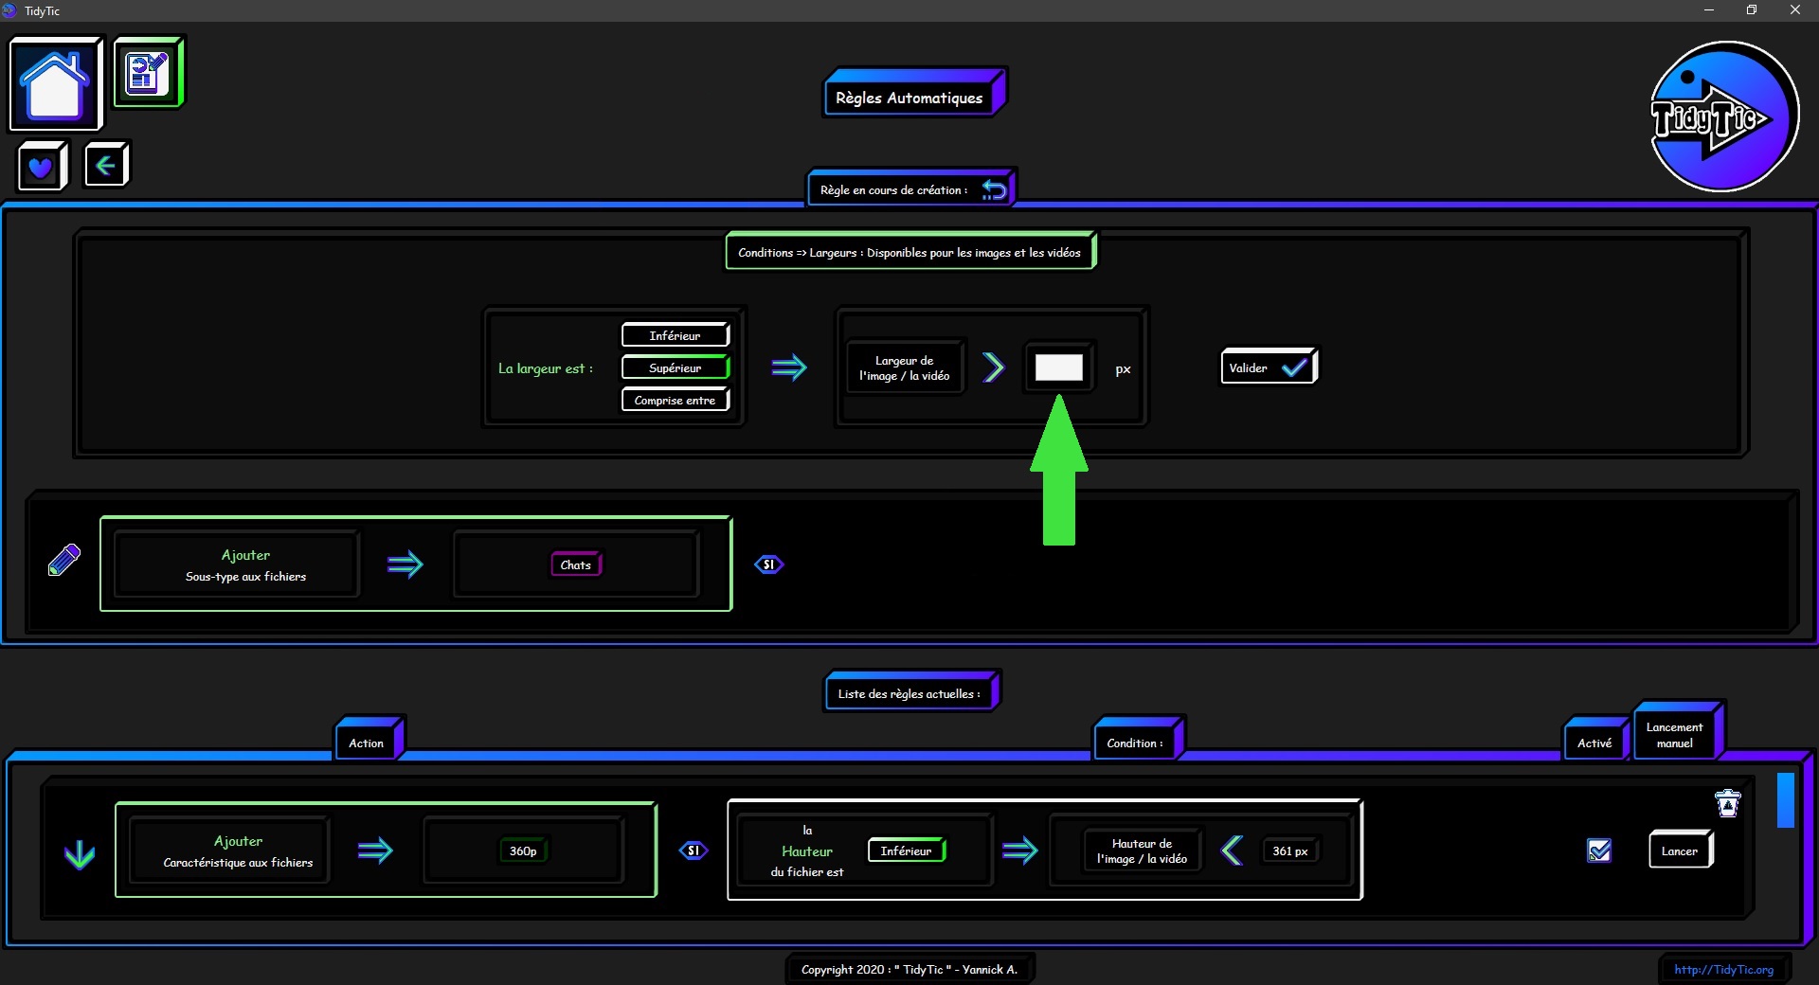Click the greater-than chevron before px field

coord(993,367)
